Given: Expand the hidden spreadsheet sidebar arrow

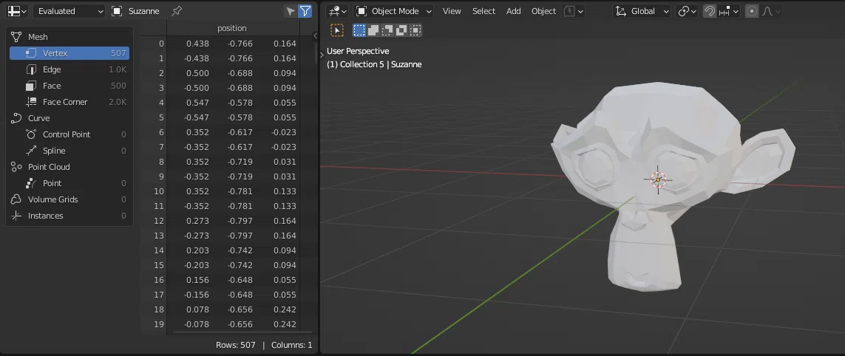Looking at the screenshot, I should (x=315, y=36).
